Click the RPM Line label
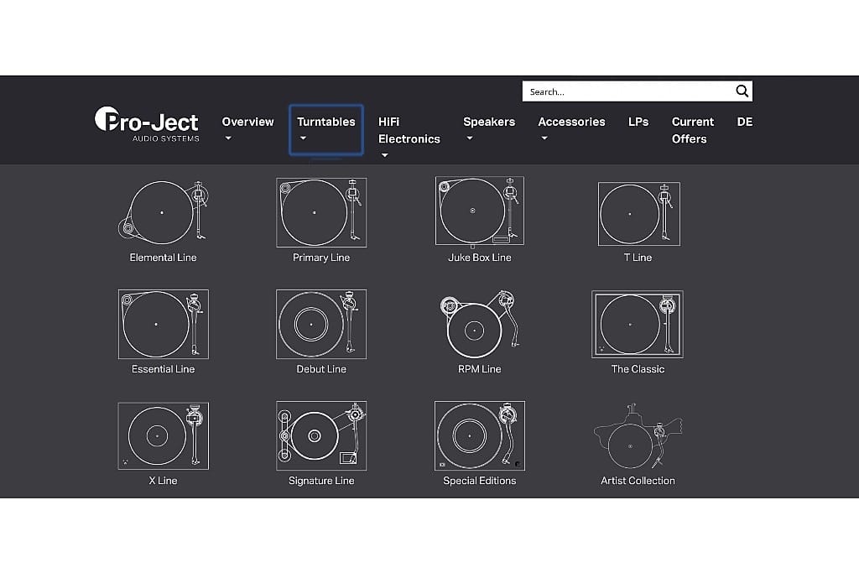This screenshot has height=573, width=859. [479, 369]
